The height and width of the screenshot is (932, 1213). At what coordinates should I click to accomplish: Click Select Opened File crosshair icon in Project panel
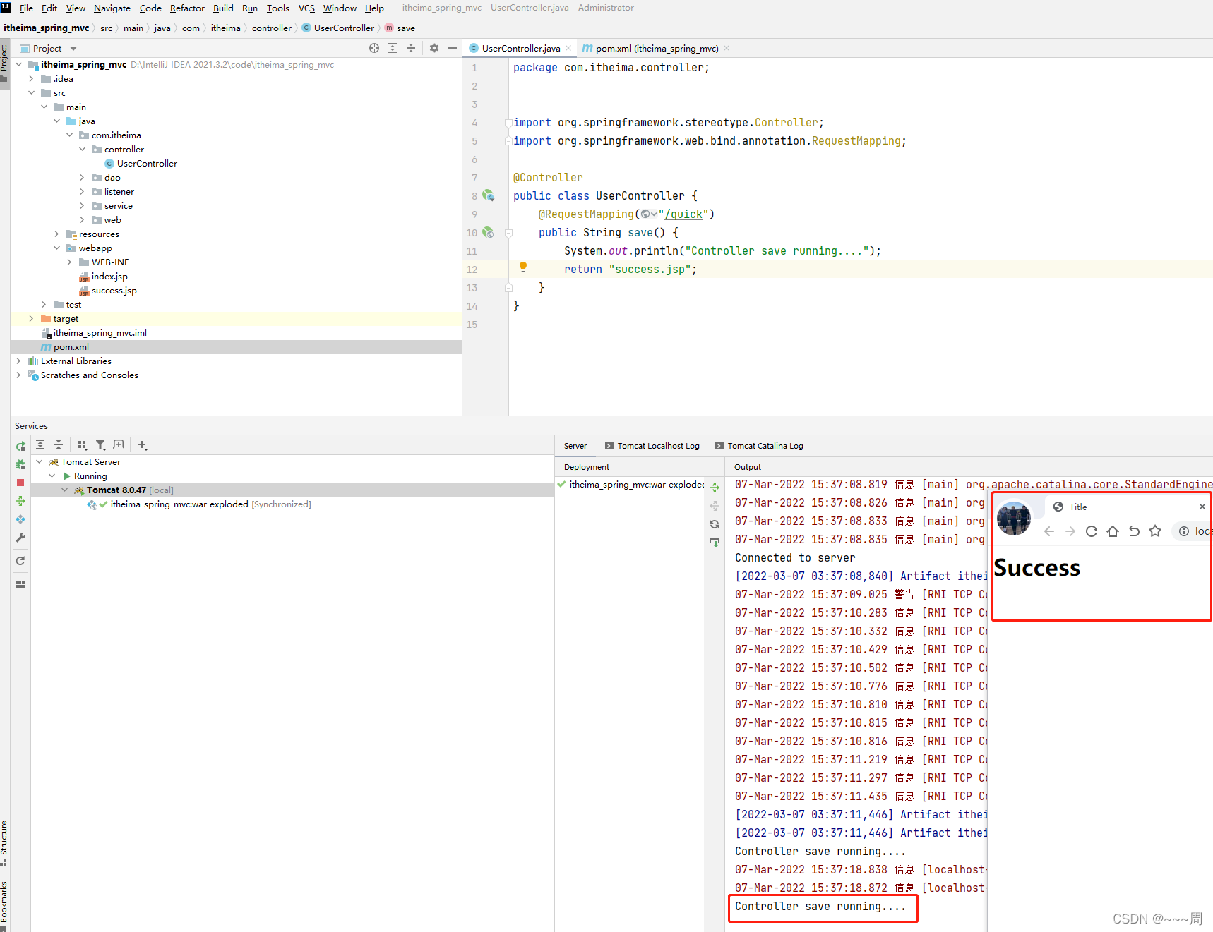tap(374, 48)
